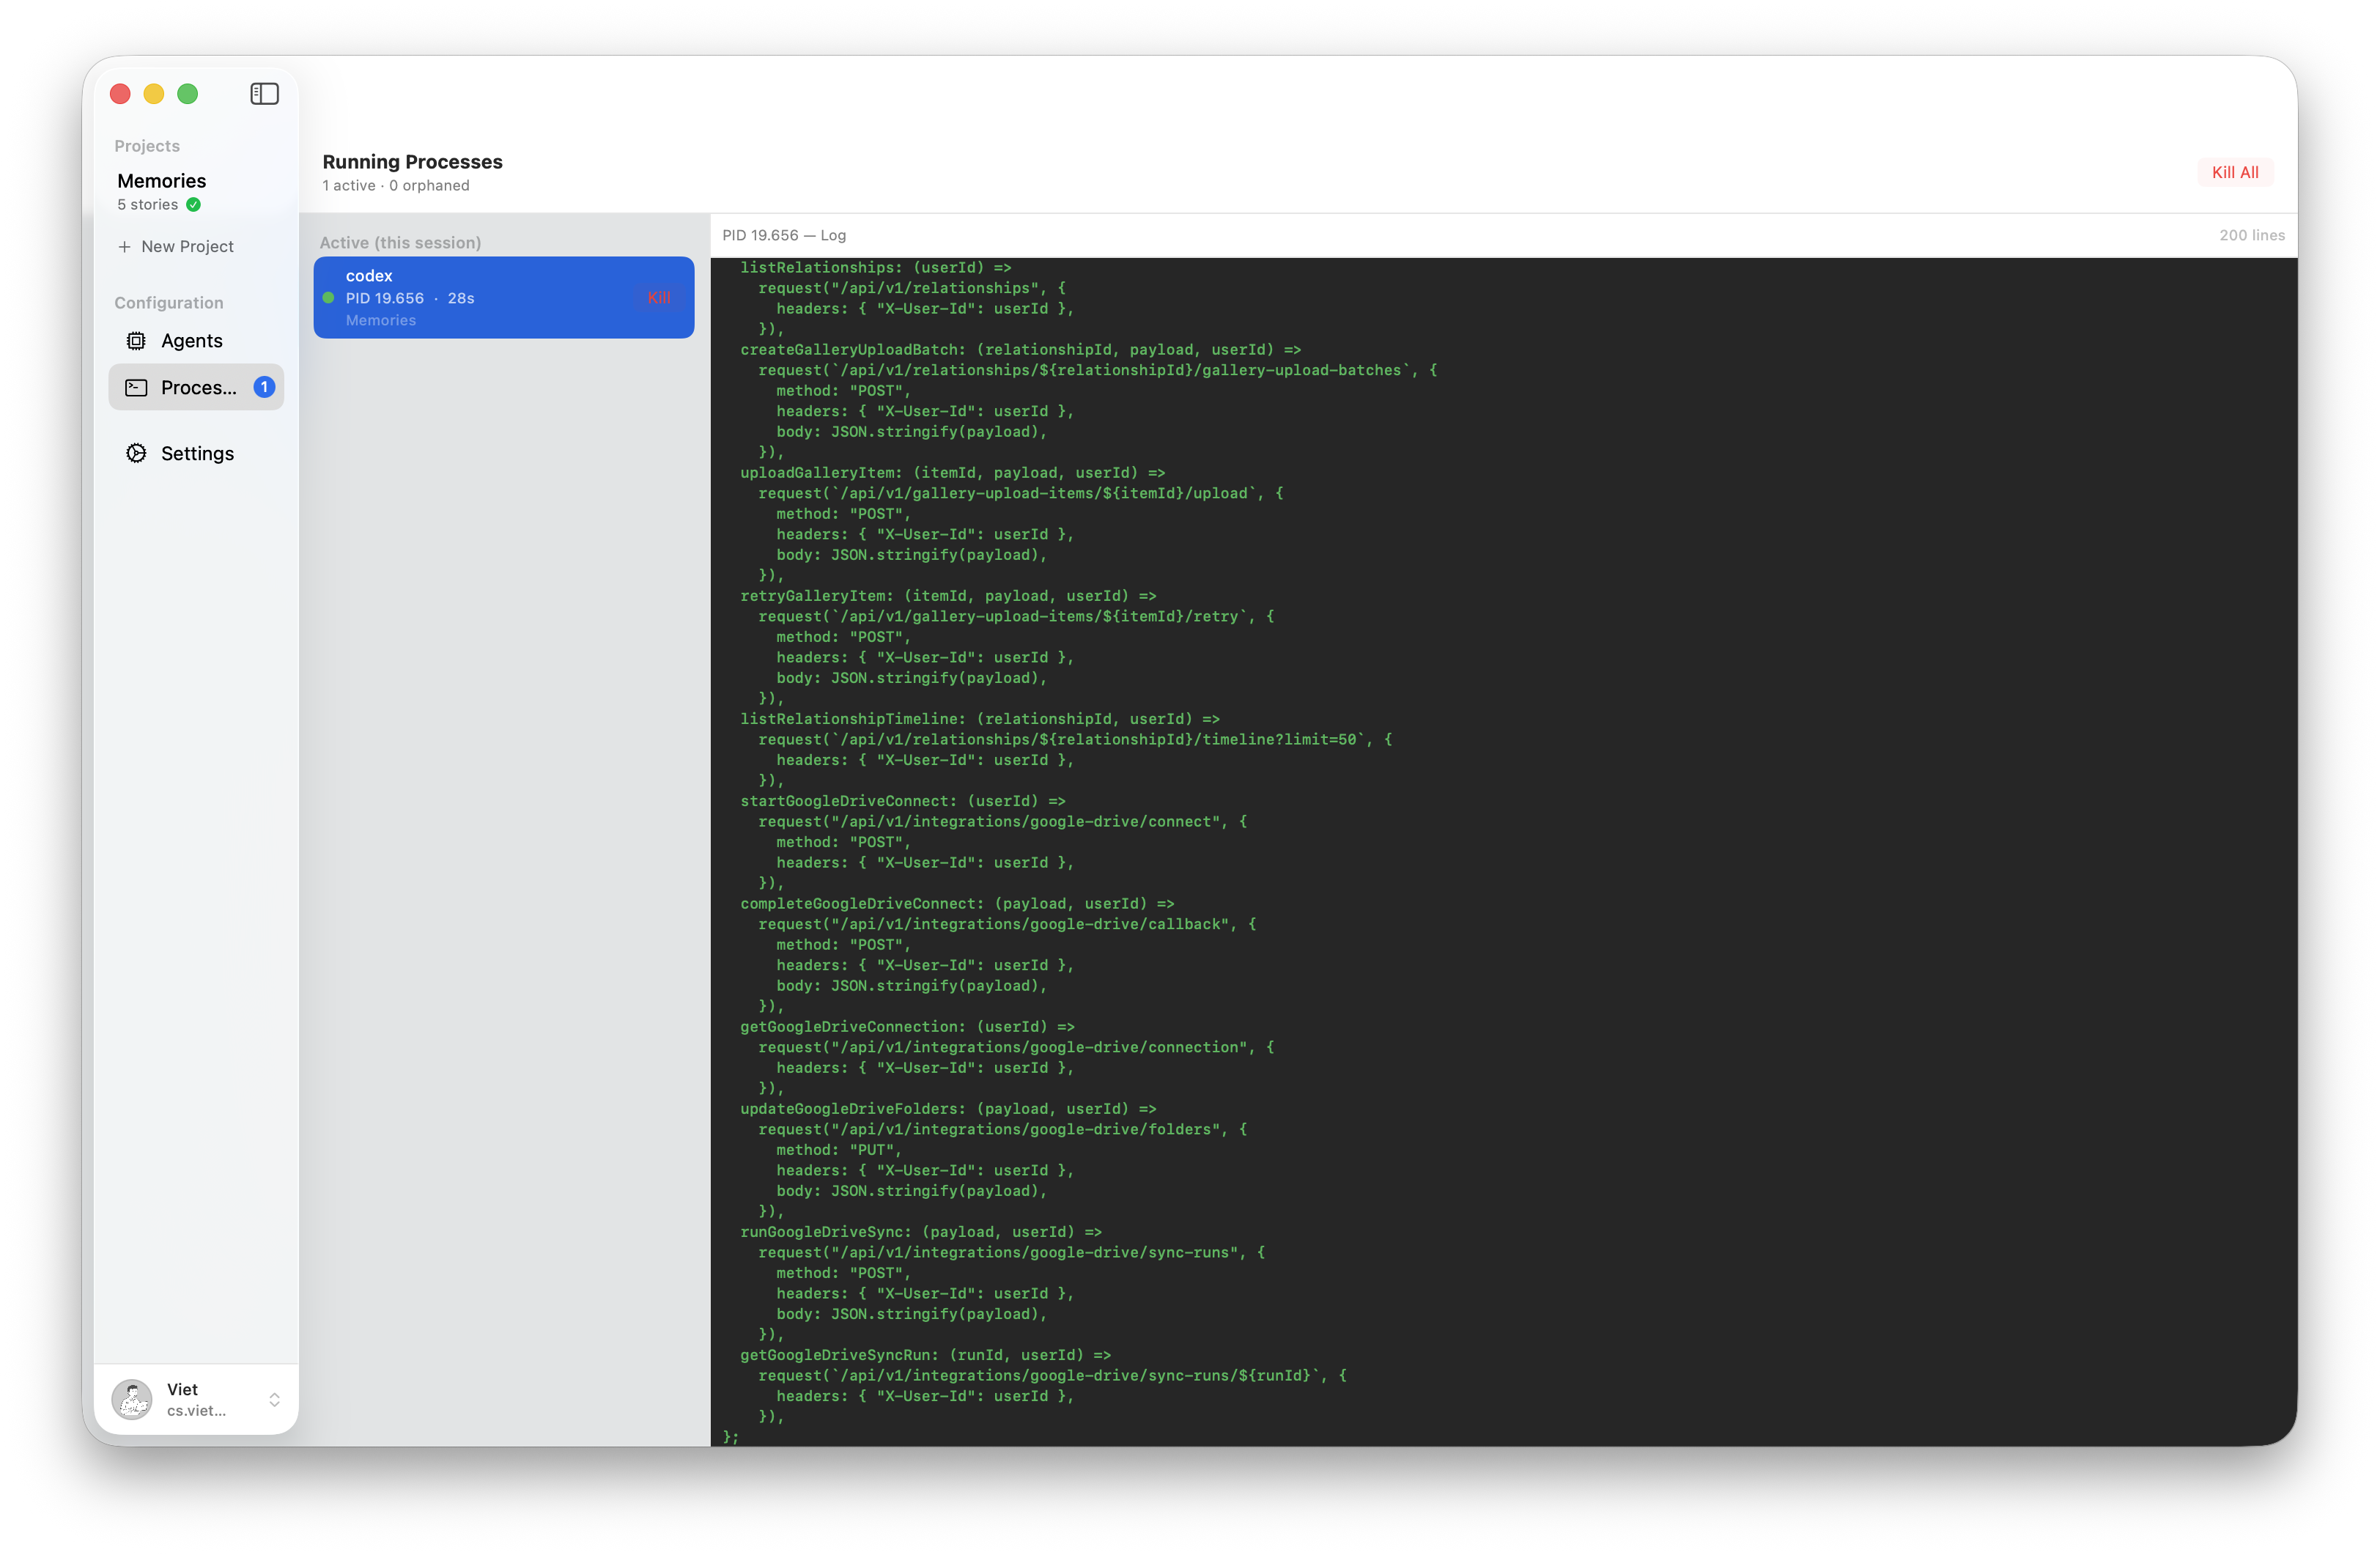Image resolution: width=2380 pixels, height=1555 pixels.
Task: Click the sync-runs/${runId} request line
Action: click(x=1053, y=1376)
